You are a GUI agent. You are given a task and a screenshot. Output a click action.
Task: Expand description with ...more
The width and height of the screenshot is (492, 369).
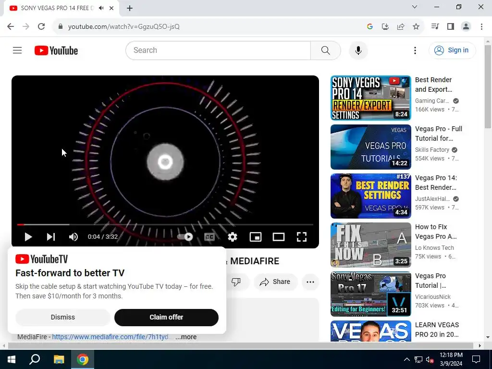(186, 337)
